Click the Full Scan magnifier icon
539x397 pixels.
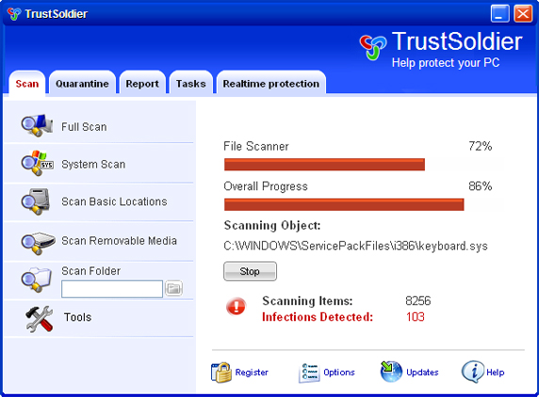37,125
